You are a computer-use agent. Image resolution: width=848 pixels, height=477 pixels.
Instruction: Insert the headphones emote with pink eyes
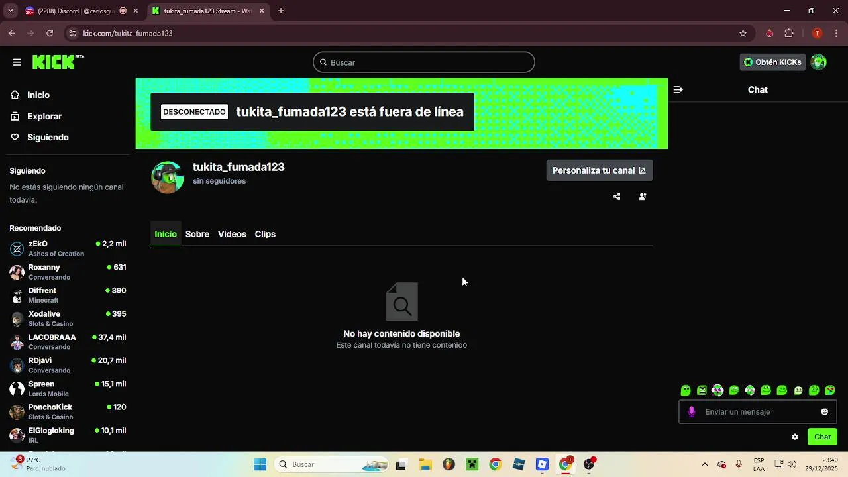(x=717, y=391)
